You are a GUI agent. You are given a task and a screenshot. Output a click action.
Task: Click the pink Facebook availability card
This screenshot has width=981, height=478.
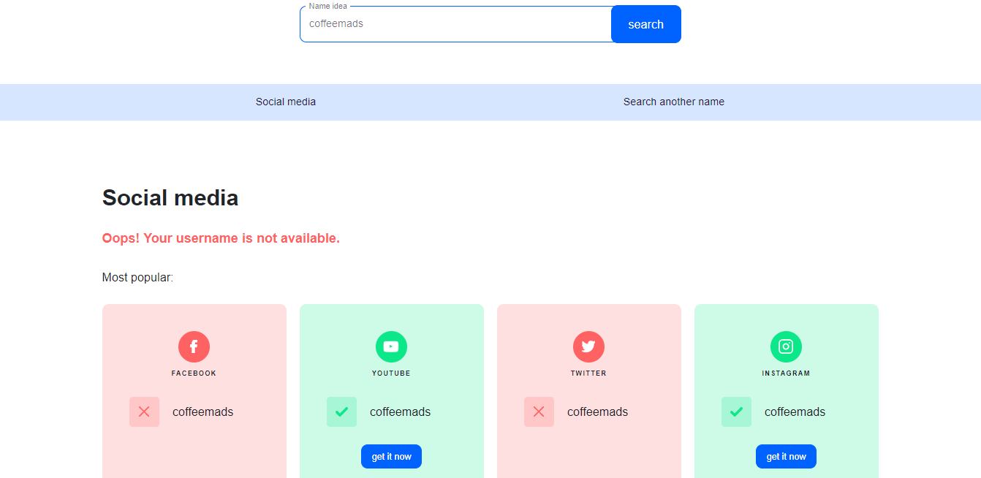[194, 439]
